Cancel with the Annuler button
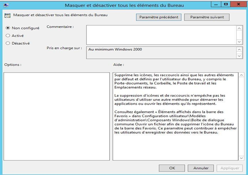The width and height of the screenshot is (248, 175). click(201, 168)
